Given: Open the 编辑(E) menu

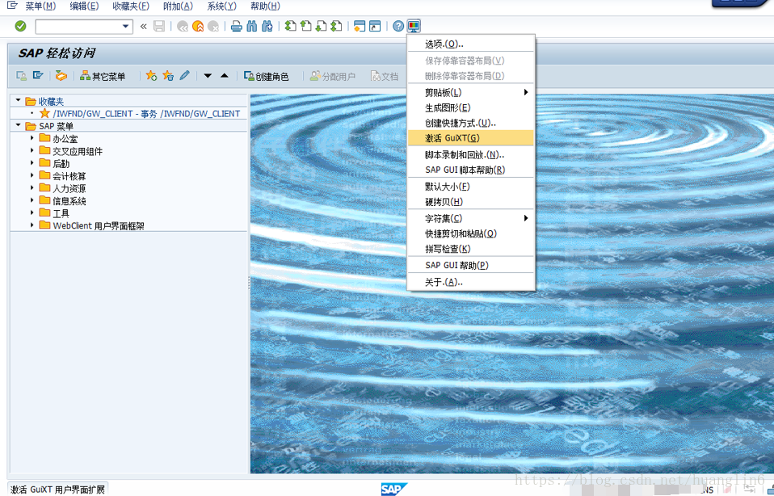Looking at the screenshot, I should (x=84, y=6).
